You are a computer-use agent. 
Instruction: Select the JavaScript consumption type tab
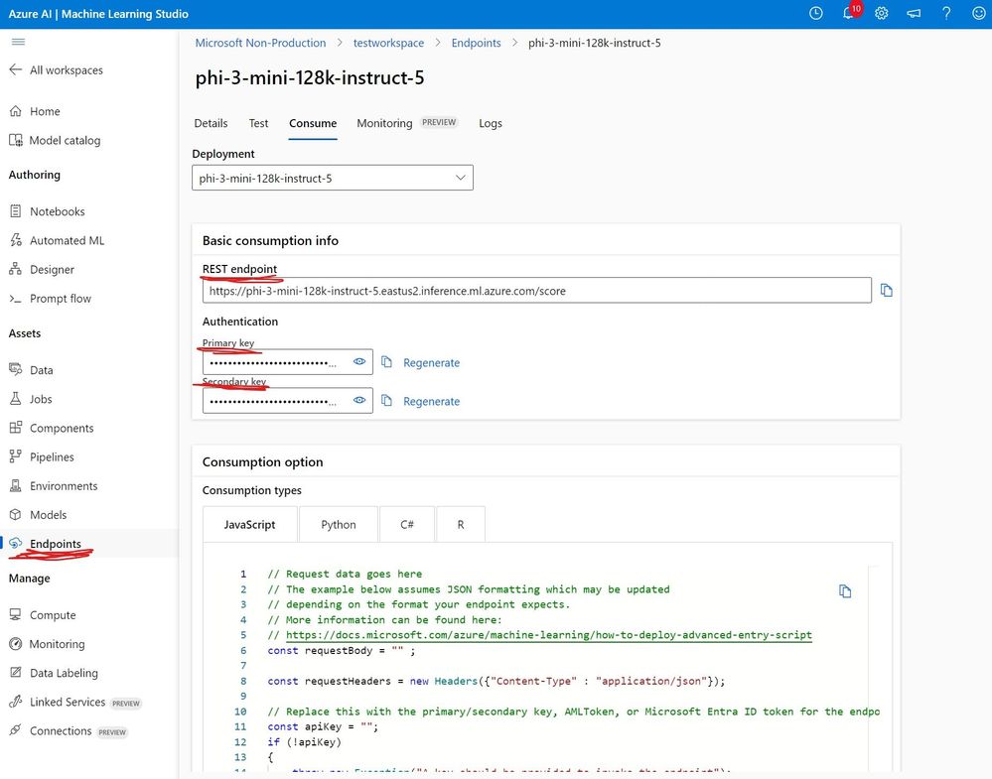tap(250, 524)
